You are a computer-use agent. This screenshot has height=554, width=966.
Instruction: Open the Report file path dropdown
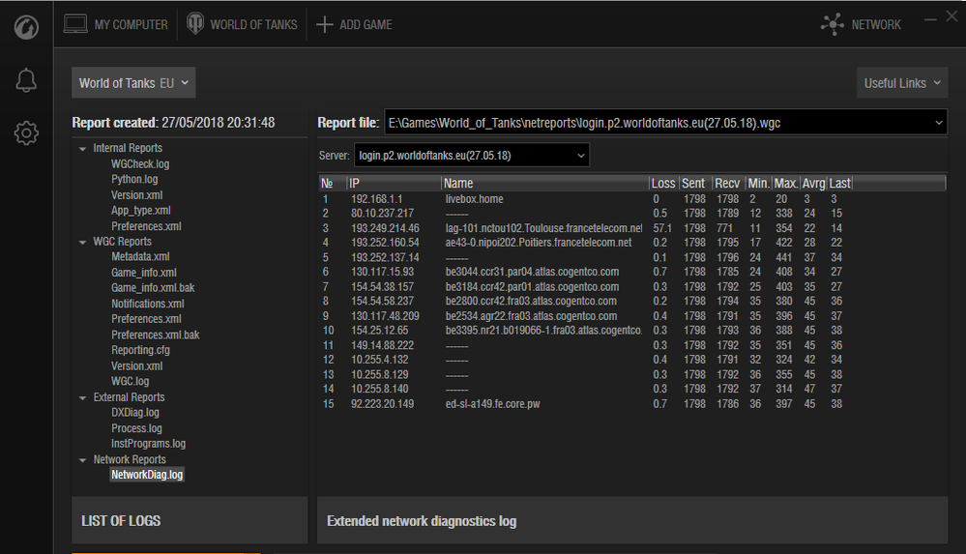pos(939,123)
